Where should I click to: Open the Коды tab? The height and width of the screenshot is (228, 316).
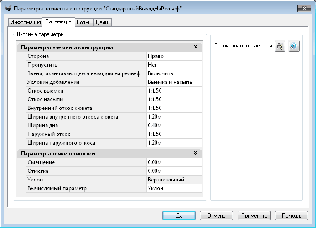point(83,22)
